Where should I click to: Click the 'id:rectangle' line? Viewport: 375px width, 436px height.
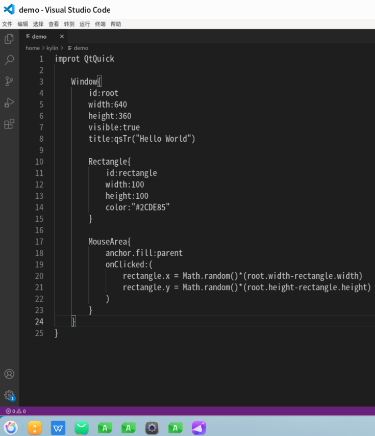pos(131,173)
